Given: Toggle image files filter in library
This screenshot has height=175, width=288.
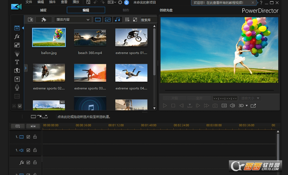Looking at the screenshot, I should (x=108, y=20).
